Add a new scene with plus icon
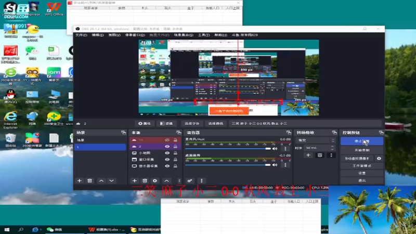This screenshot has width=416, height=234. pos(80,180)
